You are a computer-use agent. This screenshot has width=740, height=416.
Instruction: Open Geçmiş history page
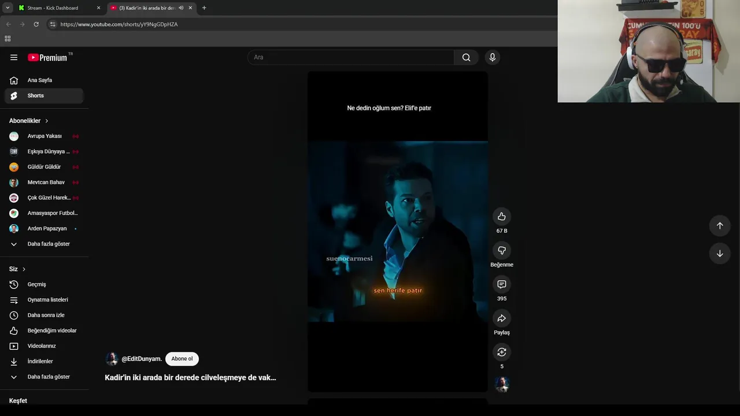tap(44, 284)
